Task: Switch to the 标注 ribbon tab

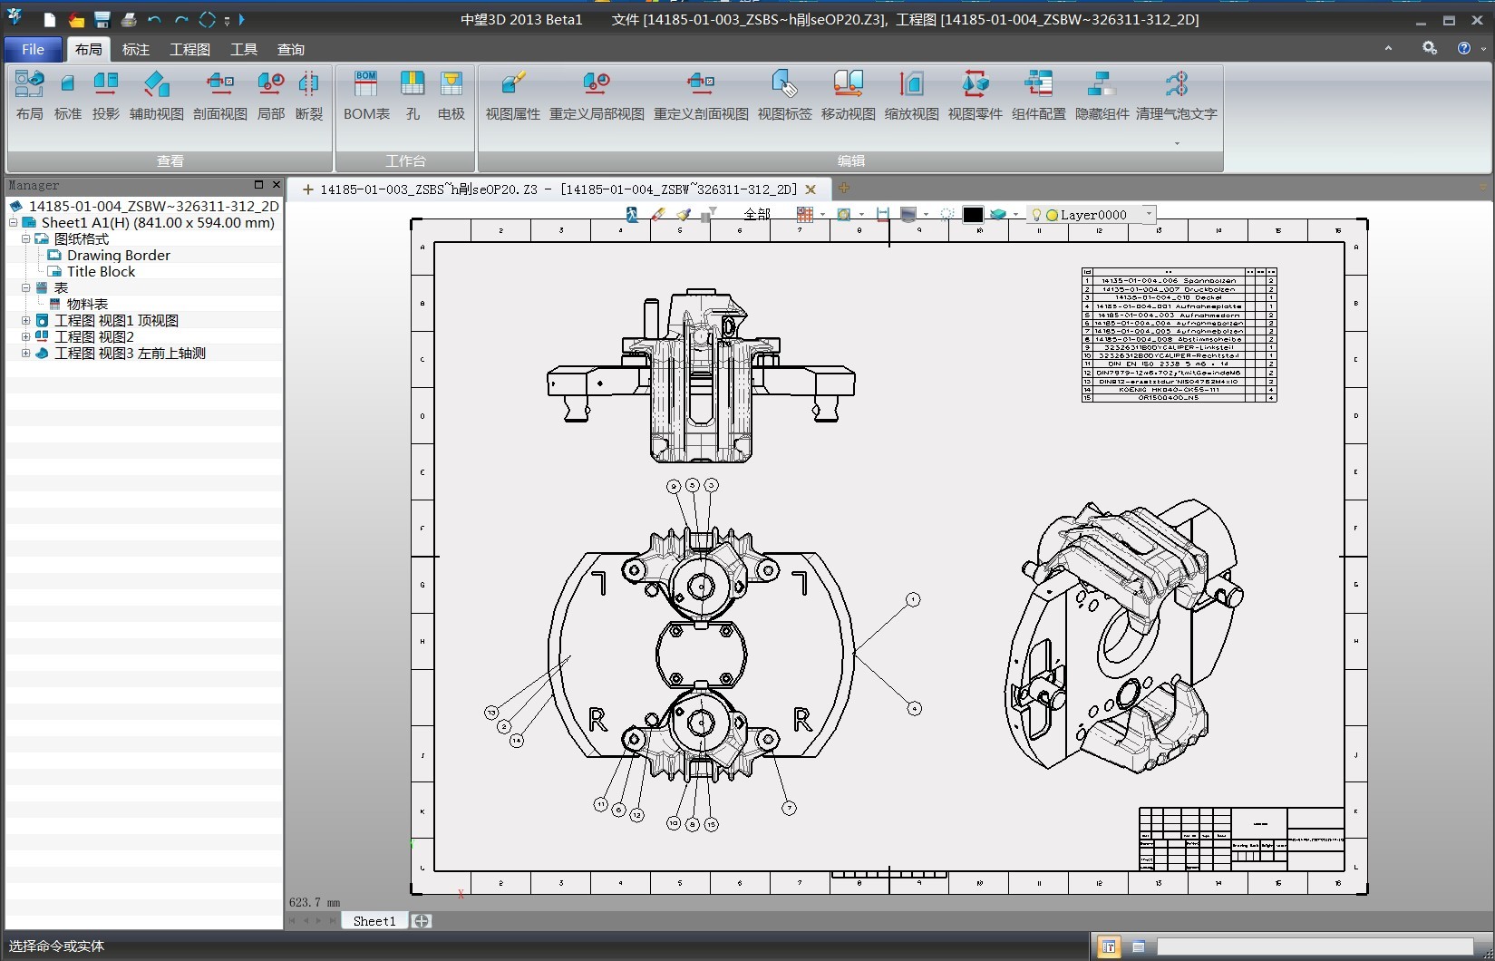Action: pyautogui.click(x=136, y=49)
